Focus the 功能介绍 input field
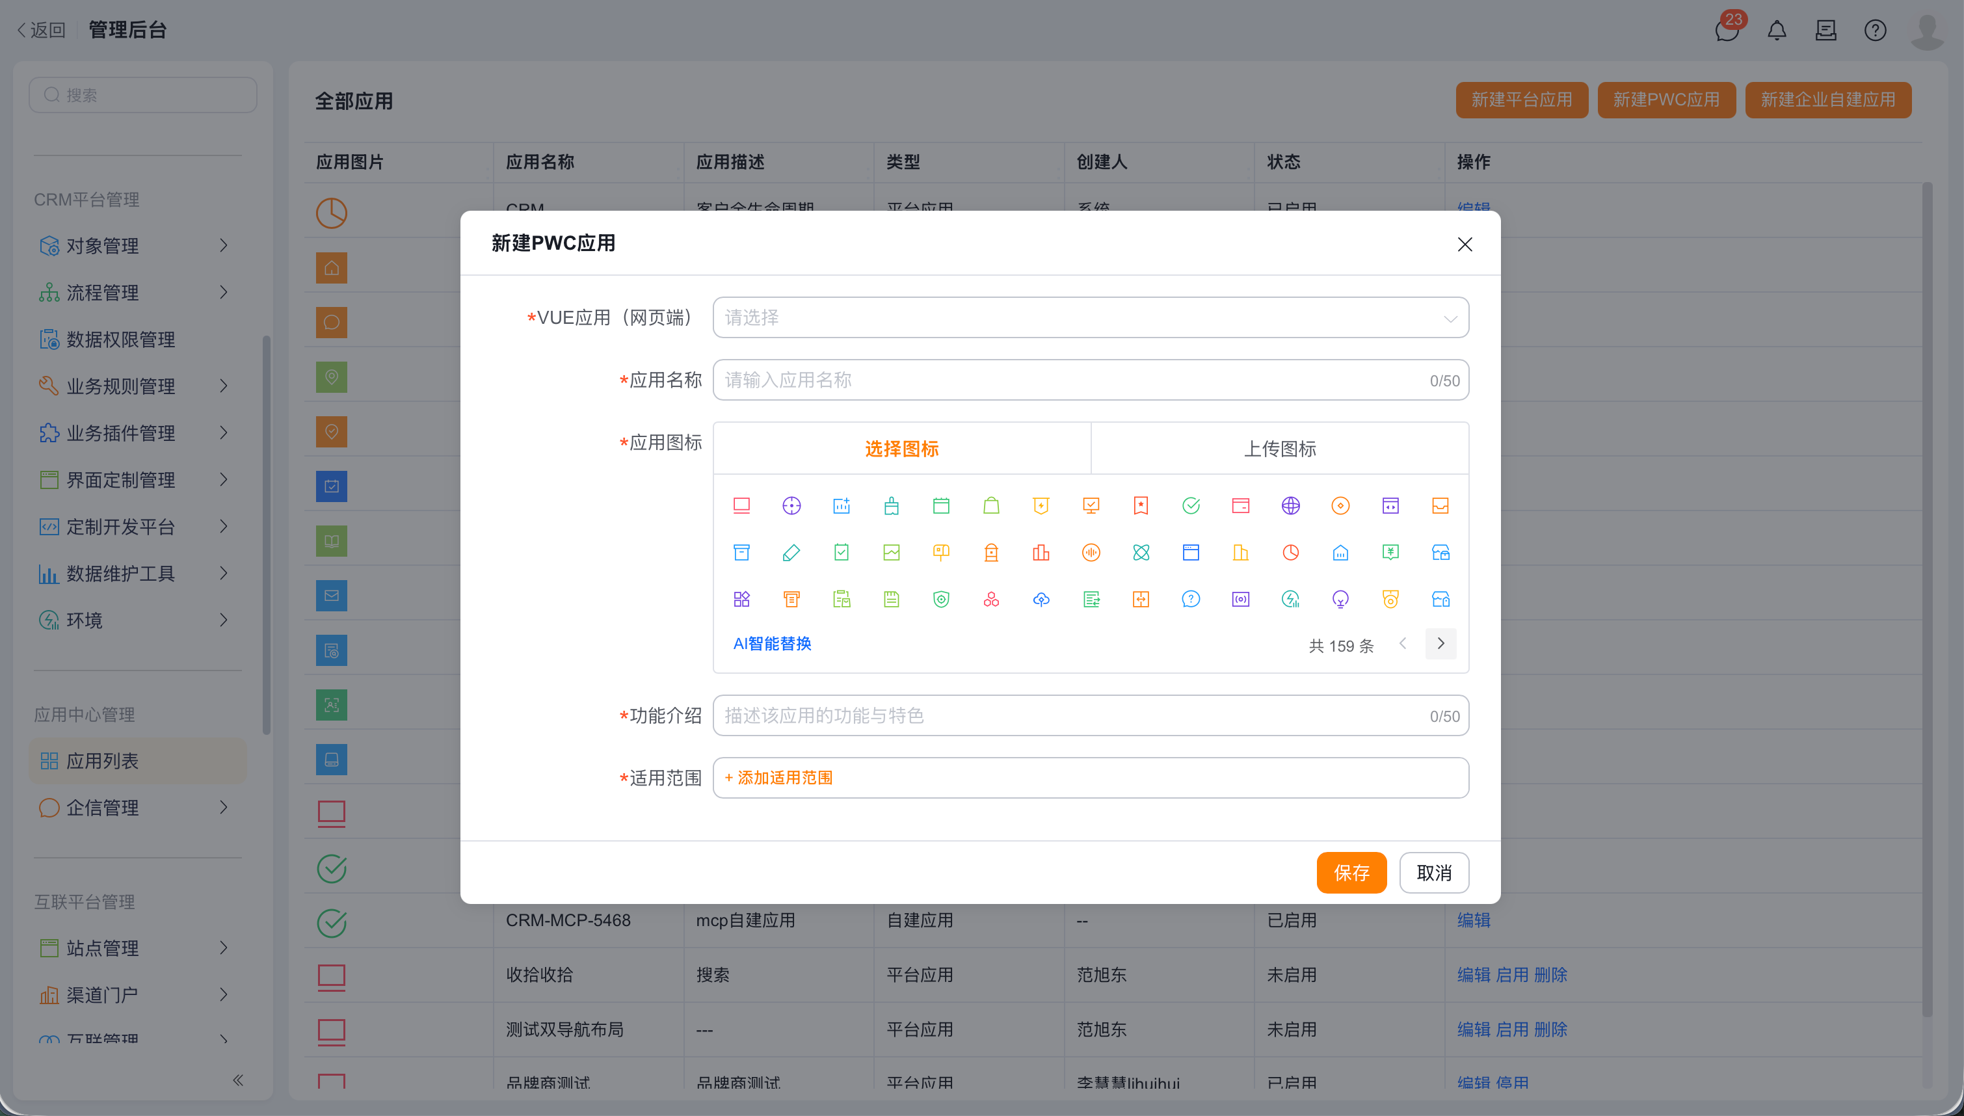Image resolution: width=1964 pixels, height=1116 pixels. 1091,716
